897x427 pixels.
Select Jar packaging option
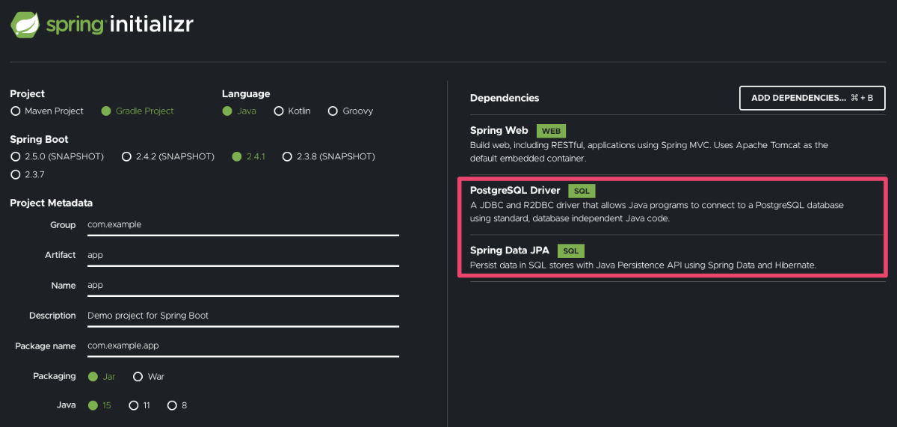tap(93, 376)
